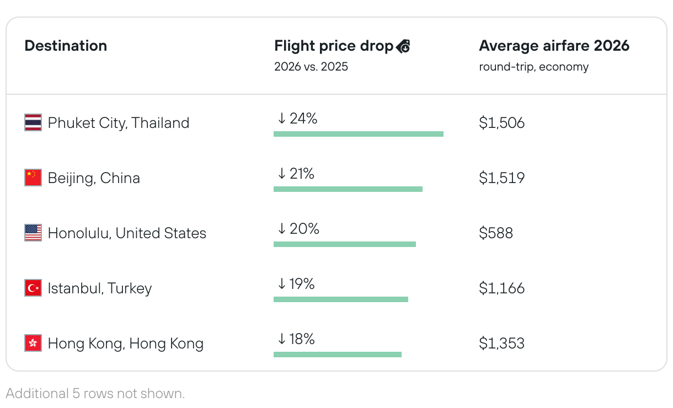Click the down arrow next to 18%
673x408 pixels.
pyautogui.click(x=281, y=339)
